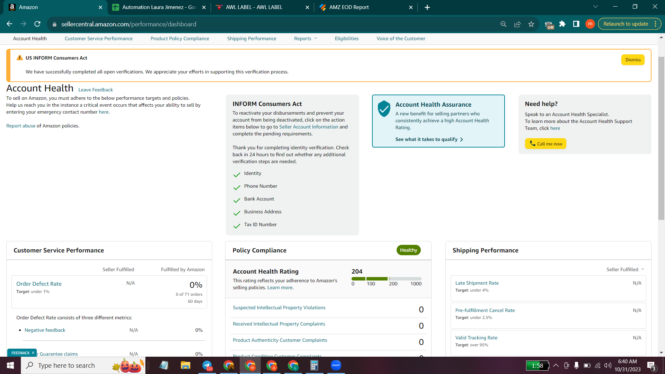The width and height of the screenshot is (665, 374).
Task: Open the Late Shipment Rate link
Action: pos(477,283)
